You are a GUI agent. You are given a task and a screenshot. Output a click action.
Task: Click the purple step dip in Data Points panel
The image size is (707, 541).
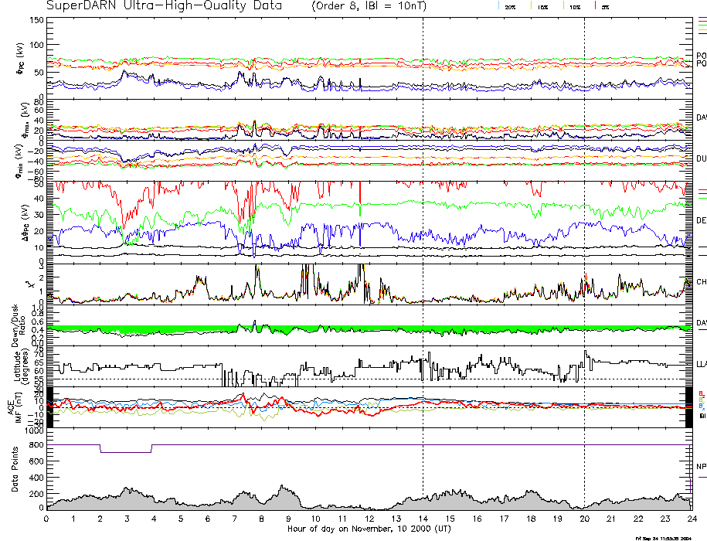126,452
